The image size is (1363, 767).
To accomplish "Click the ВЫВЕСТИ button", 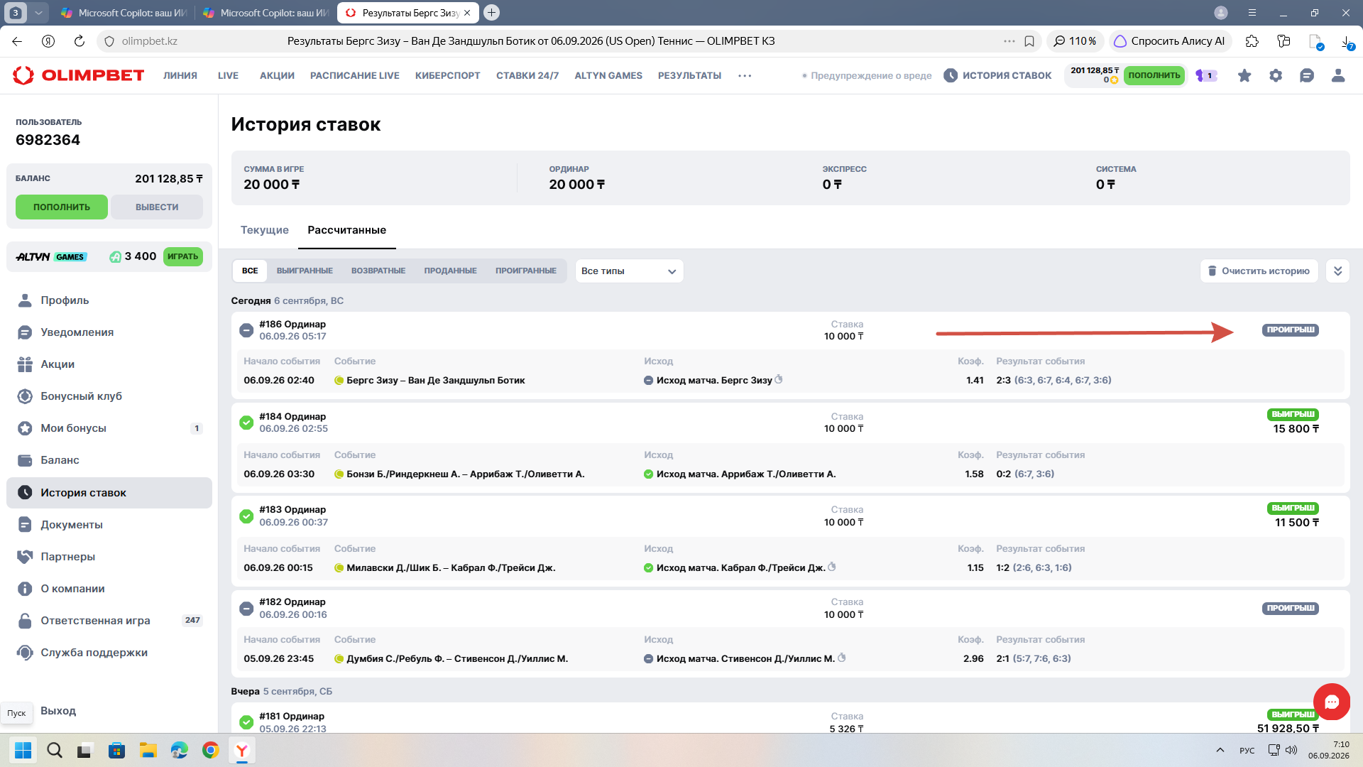I will [x=157, y=207].
